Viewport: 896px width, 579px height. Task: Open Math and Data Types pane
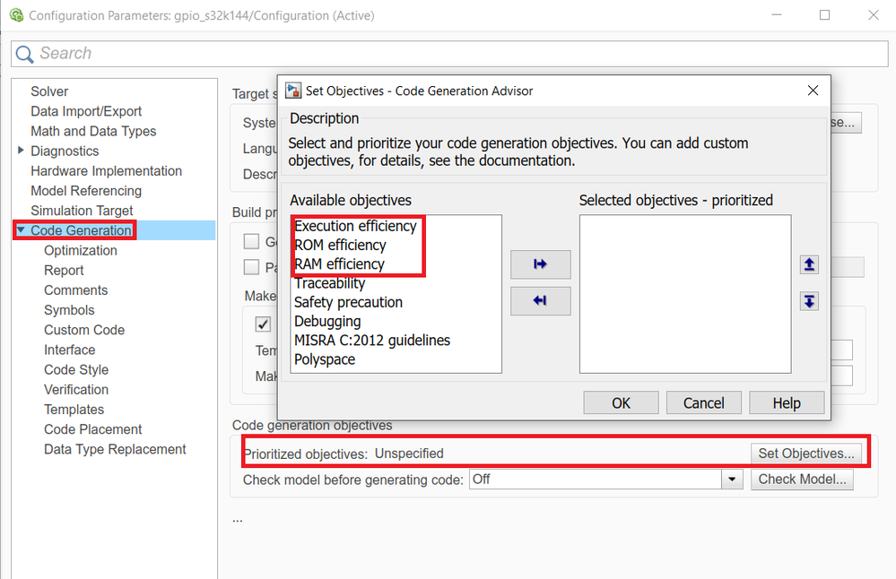point(93,132)
